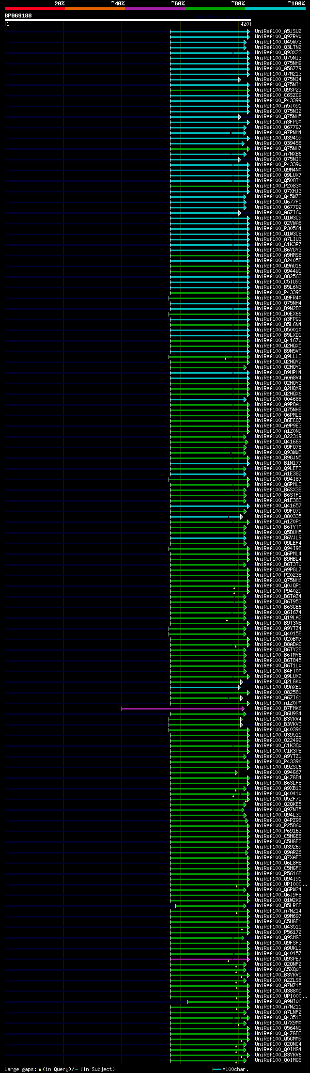This screenshot has height=1073, width=310.
Task: Select the UniRef100_P43399 label
Action: coord(278,100)
